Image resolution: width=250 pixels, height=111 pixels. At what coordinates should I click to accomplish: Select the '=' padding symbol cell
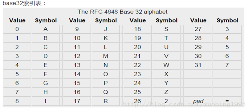coord(227,101)
